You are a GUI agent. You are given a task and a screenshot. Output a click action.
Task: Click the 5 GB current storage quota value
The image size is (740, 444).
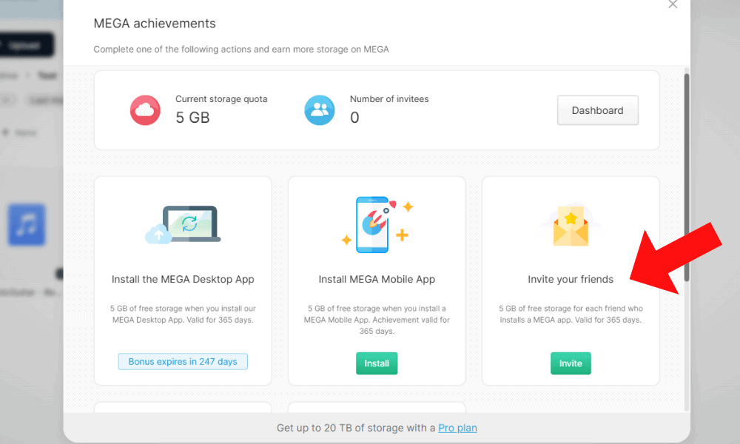coord(192,118)
